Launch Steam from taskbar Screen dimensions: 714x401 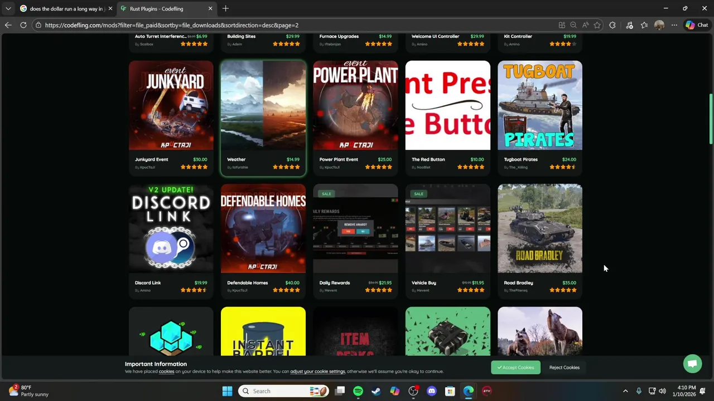(x=377, y=391)
